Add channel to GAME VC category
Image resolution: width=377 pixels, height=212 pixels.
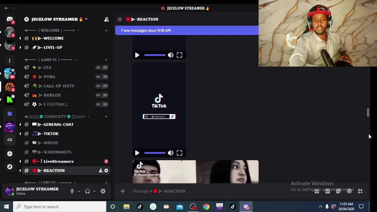(106, 60)
